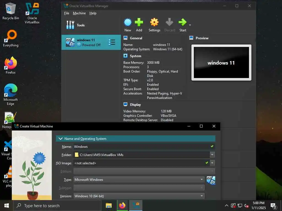This screenshot has height=211, width=282.
Task: Click the windows 11 preview thumbnail
Action: 221,62
